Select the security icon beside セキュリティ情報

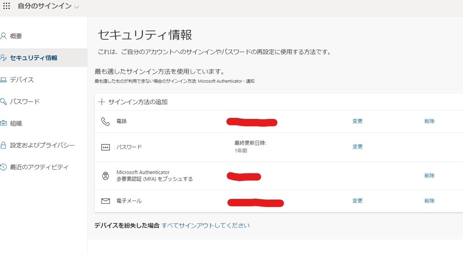(3, 57)
